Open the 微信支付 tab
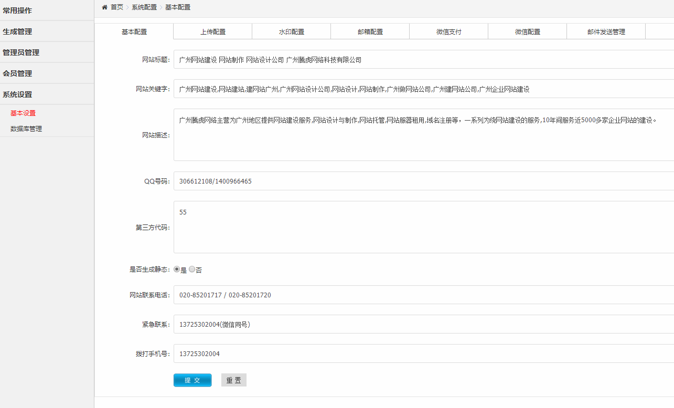 tap(448, 31)
